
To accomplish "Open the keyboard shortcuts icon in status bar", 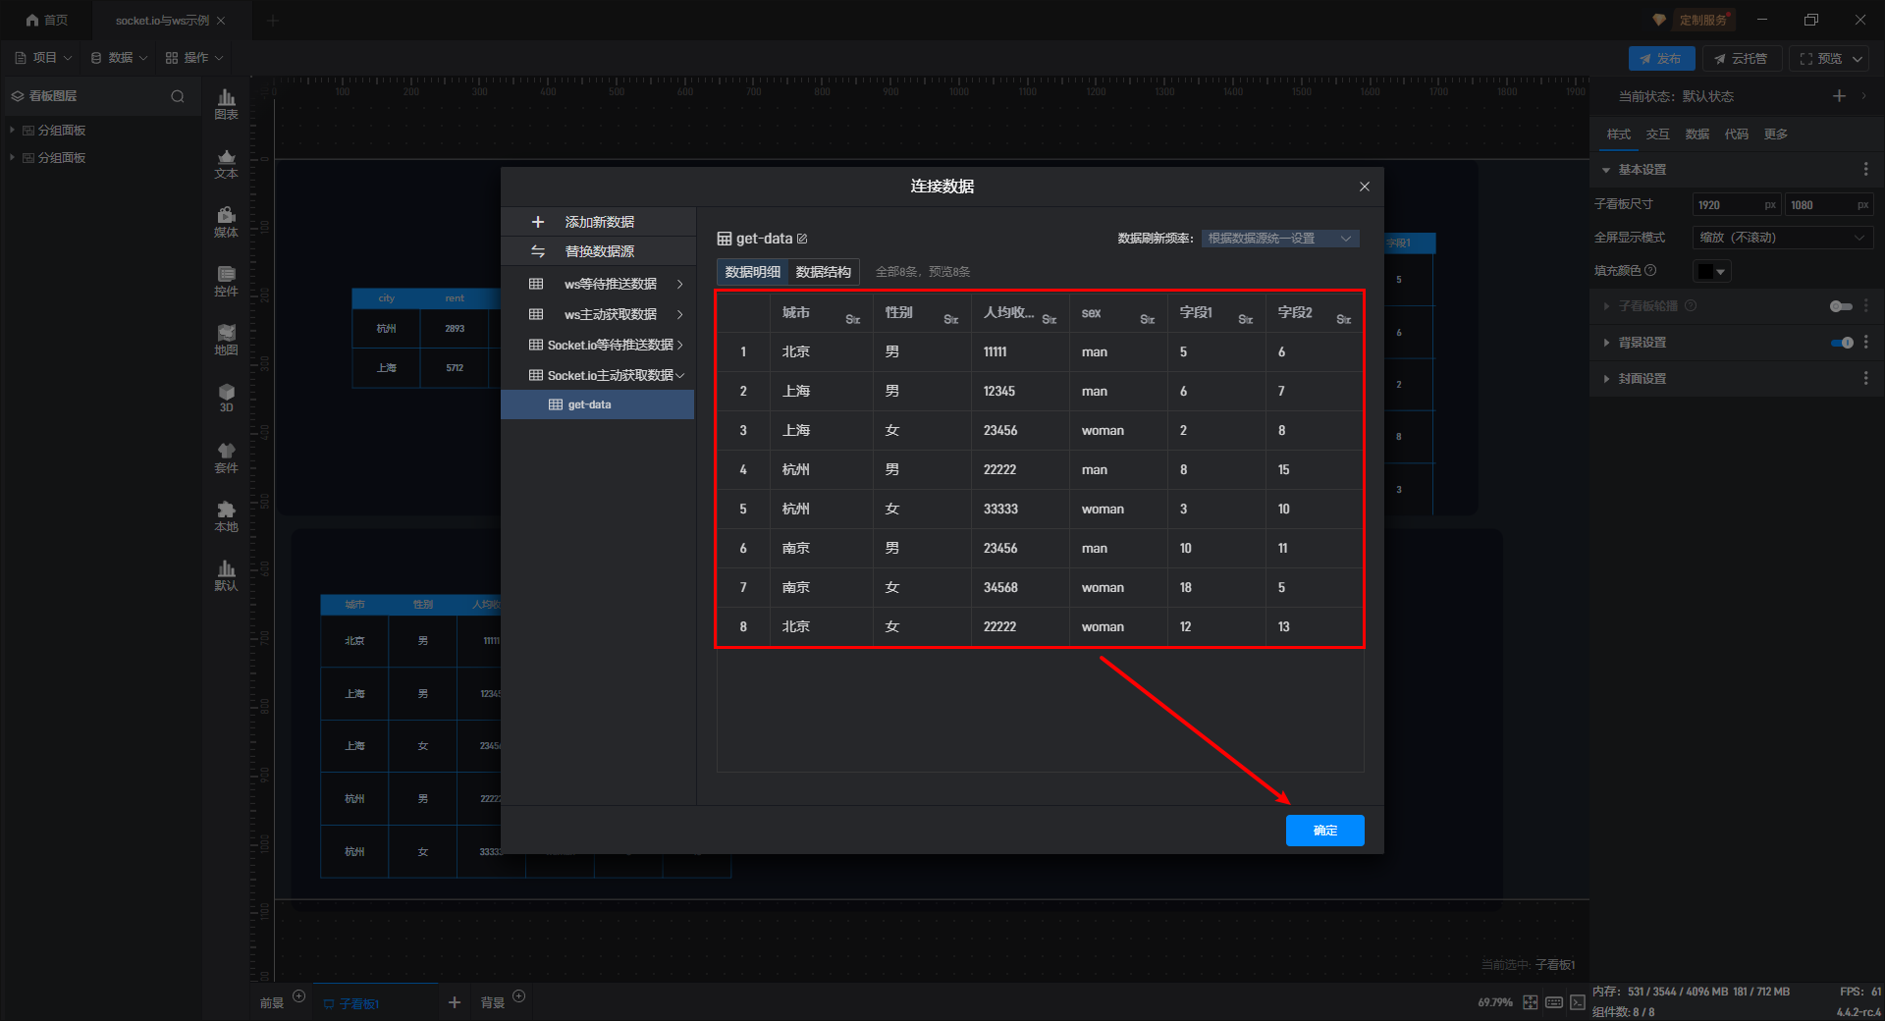I will tap(1554, 1002).
